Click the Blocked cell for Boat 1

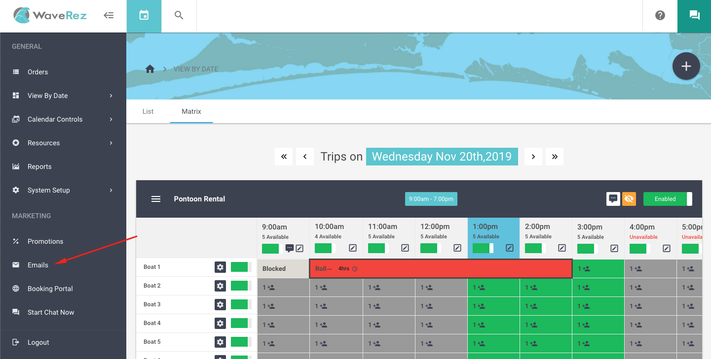coord(283,269)
